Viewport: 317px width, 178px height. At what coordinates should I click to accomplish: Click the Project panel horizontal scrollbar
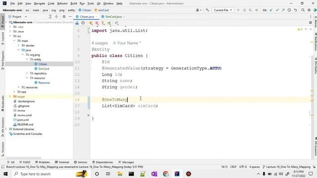pyautogui.click(x=23, y=158)
